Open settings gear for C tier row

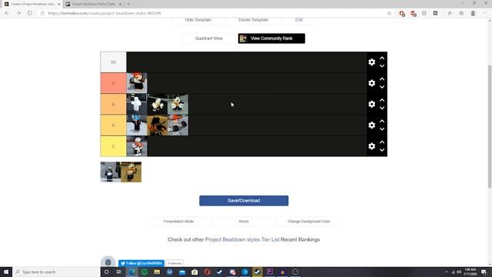pyautogui.click(x=371, y=146)
